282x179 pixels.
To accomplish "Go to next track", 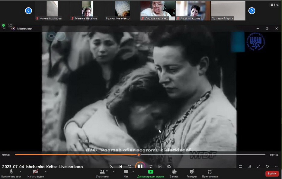I will [x=160, y=166].
